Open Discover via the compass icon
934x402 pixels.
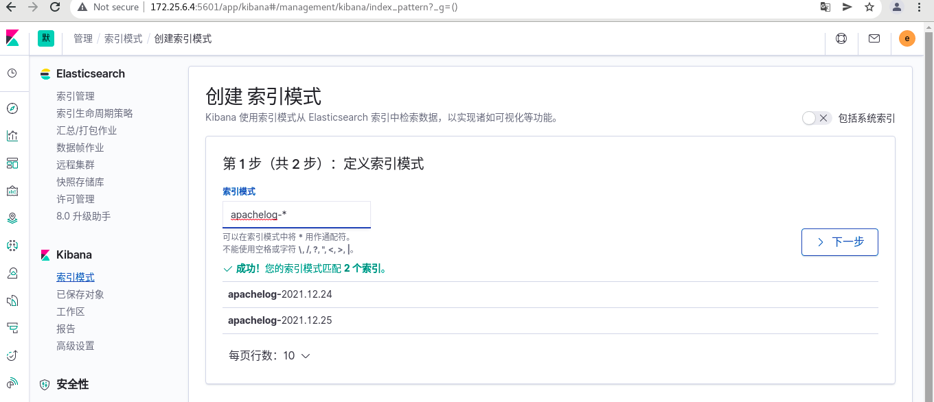tap(12, 108)
